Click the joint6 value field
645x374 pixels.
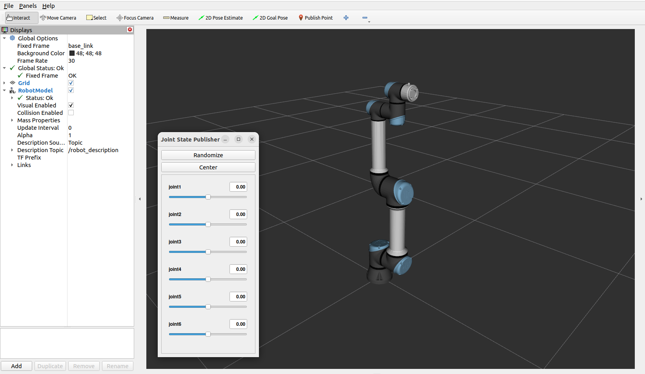click(238, 324)
